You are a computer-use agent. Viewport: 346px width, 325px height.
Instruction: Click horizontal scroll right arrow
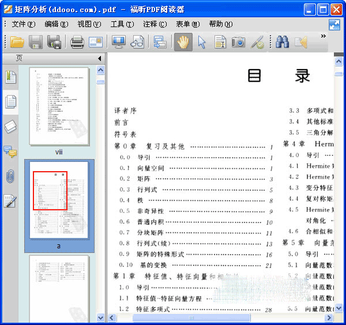(x=329, y=318)
